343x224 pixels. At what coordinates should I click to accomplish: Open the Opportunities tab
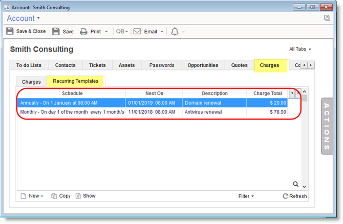tap(203, 65)
